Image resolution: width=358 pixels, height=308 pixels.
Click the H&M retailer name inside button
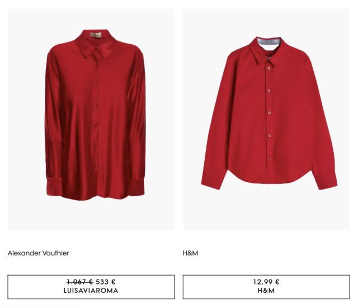(266, 291)
